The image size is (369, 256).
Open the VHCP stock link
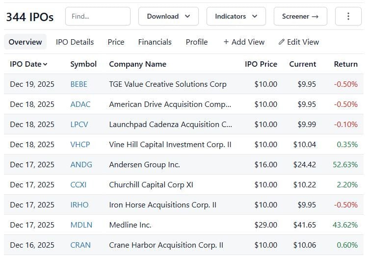click(x=80, y=145)
